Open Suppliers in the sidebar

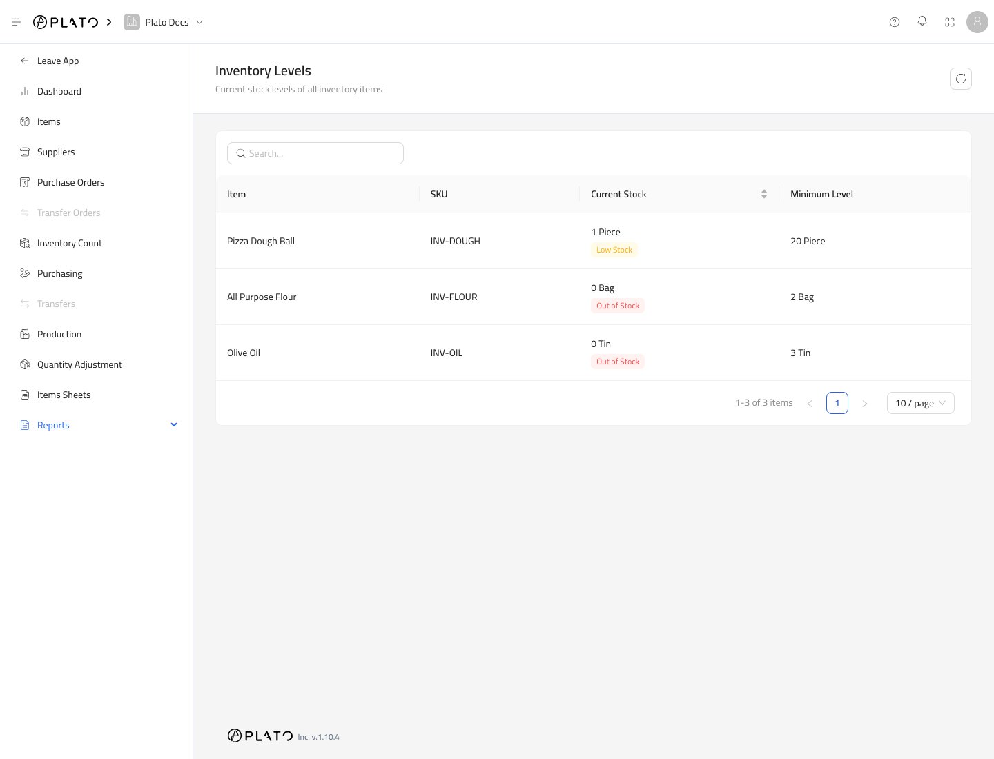(x=56, y=152)
